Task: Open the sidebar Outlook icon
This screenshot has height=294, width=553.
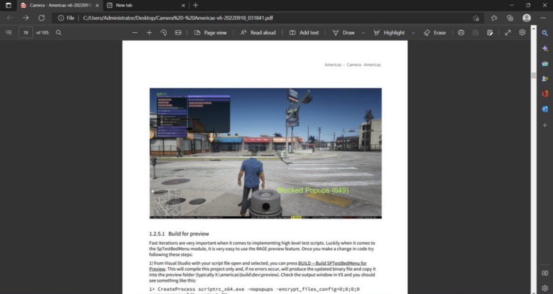Action: [545, 109]
